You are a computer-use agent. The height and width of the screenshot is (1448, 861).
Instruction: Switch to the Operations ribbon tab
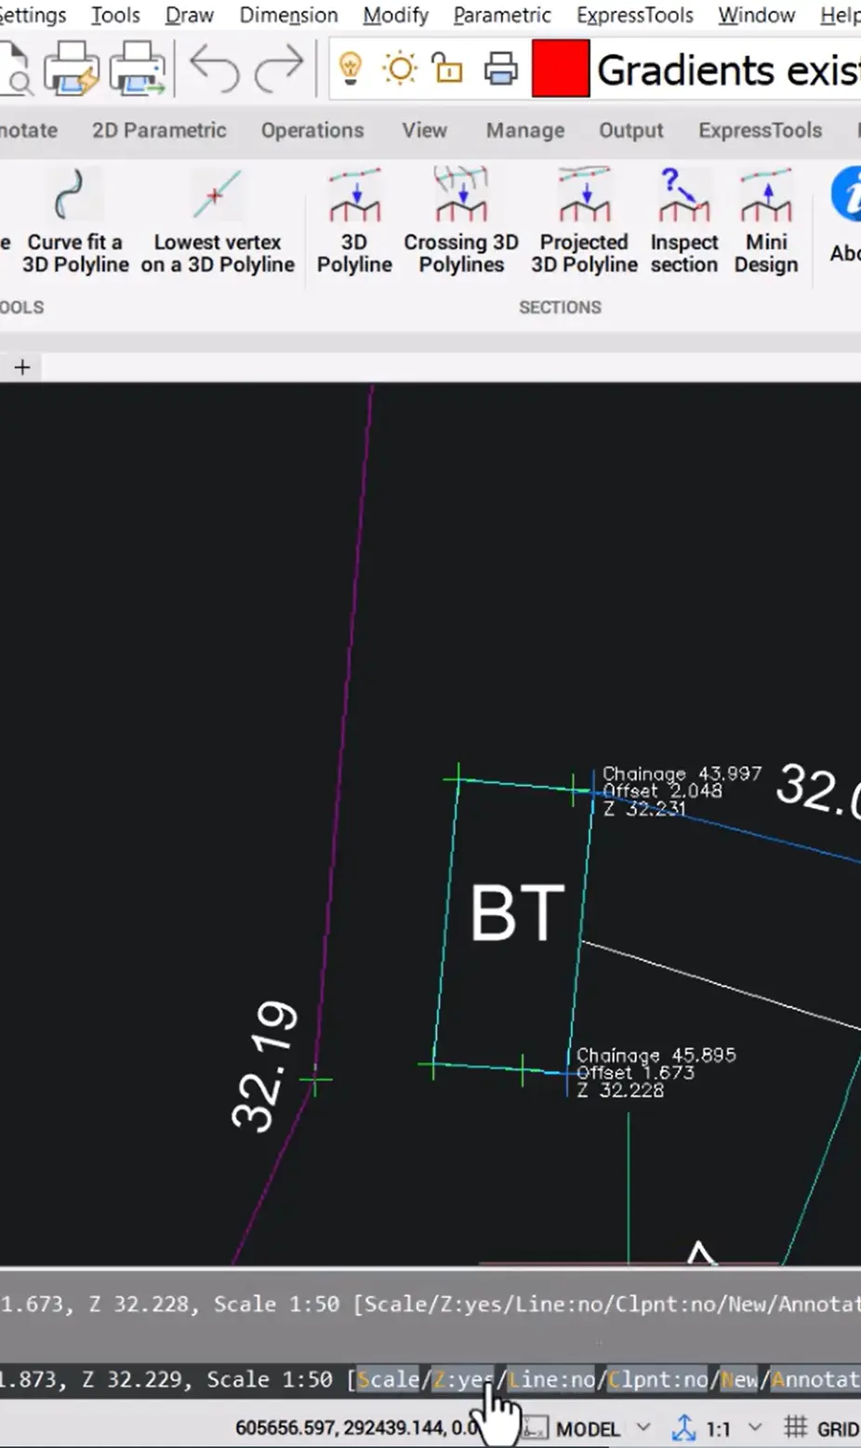click(x=312, y=130)
